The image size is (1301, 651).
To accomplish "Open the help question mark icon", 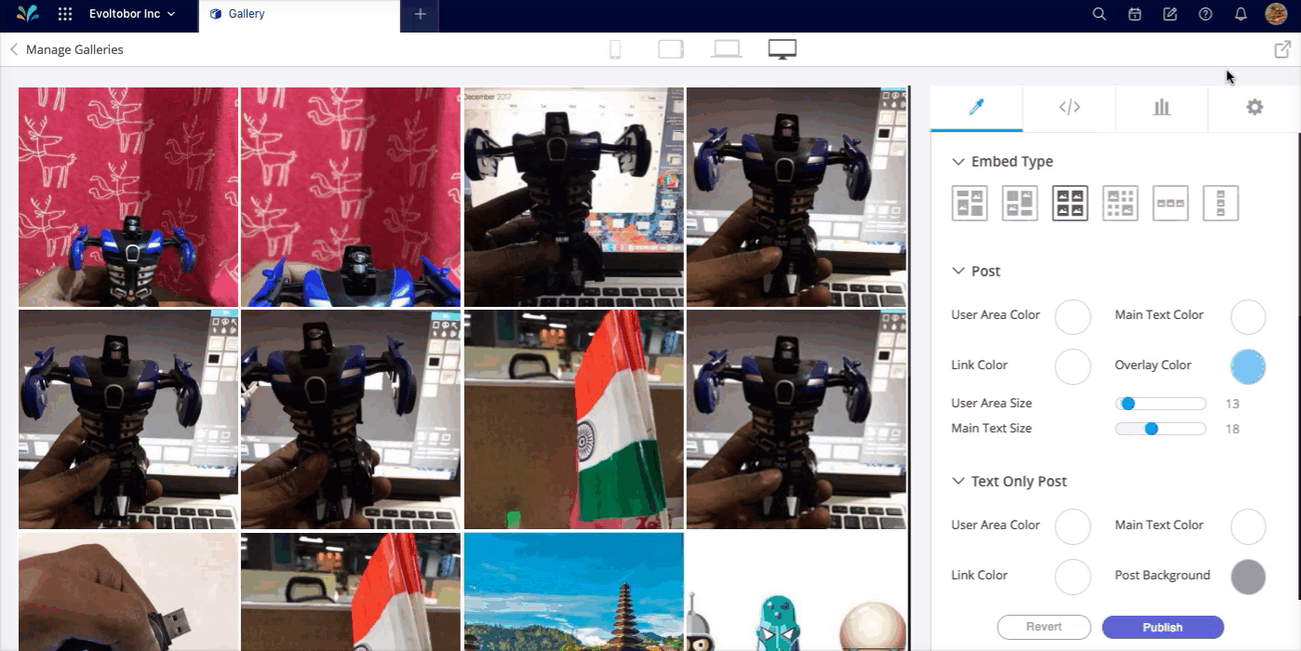I will click(1205, 14).
